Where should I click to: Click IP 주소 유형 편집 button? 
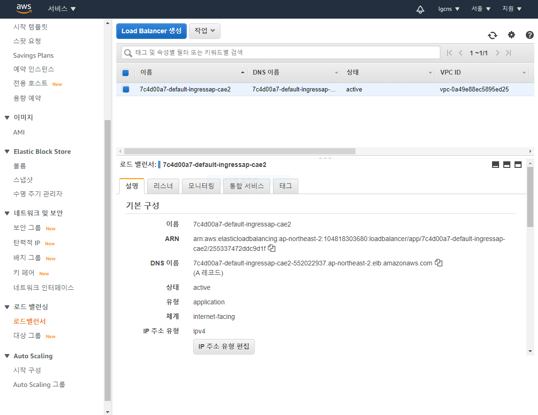pos(224,347)
